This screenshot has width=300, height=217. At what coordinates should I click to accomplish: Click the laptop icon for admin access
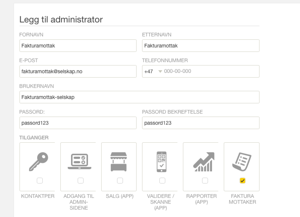(x=80, y=161)
